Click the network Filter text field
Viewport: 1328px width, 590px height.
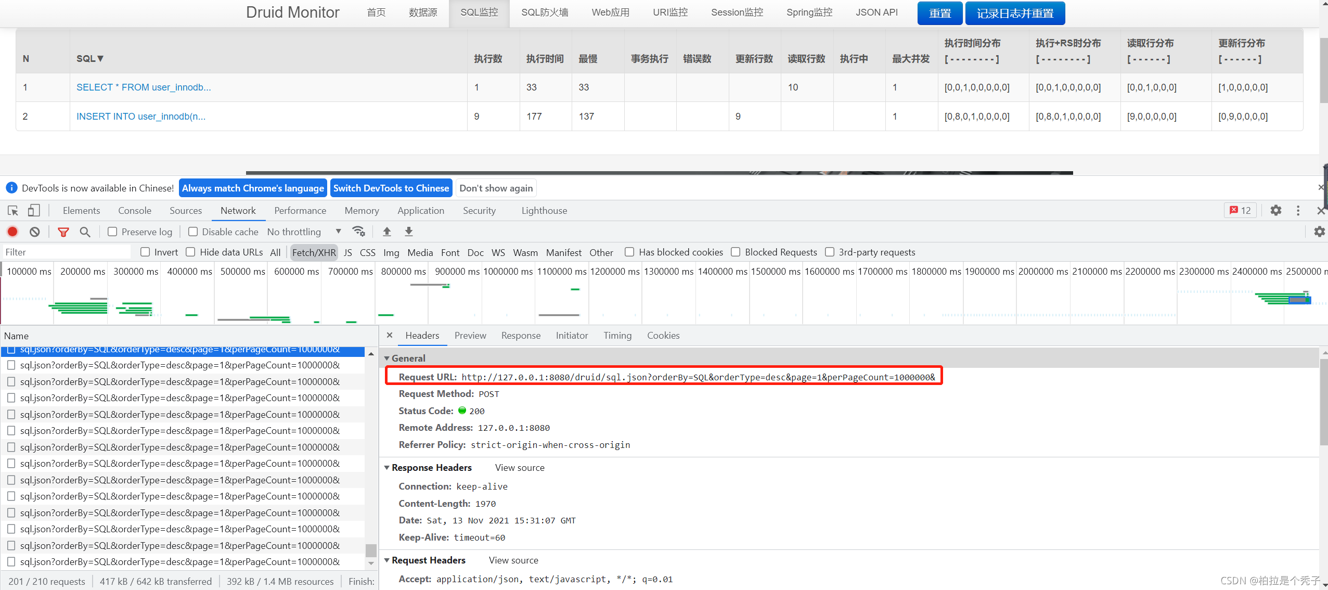coord(67,252)
